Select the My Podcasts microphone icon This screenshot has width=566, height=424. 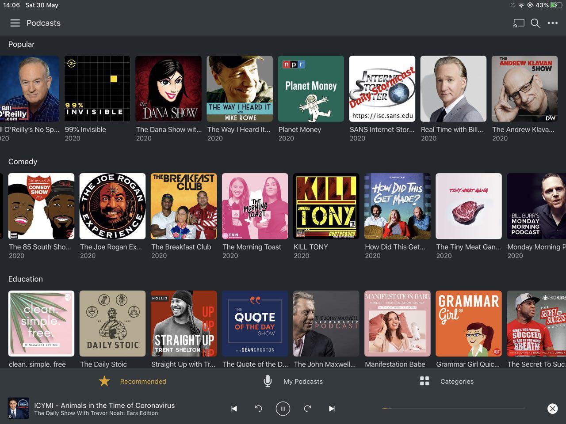268,381
